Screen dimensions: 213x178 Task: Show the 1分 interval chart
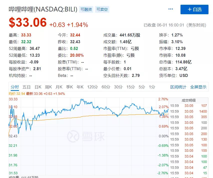point(152,87)
